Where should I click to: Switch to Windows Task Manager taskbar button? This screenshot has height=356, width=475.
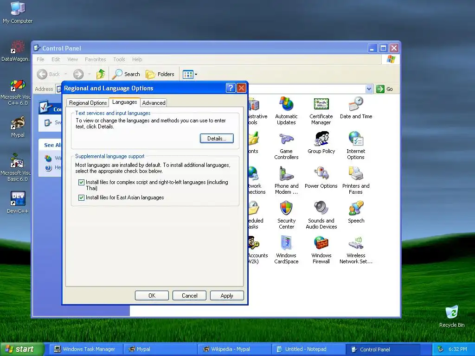click(x=86, y=349)
